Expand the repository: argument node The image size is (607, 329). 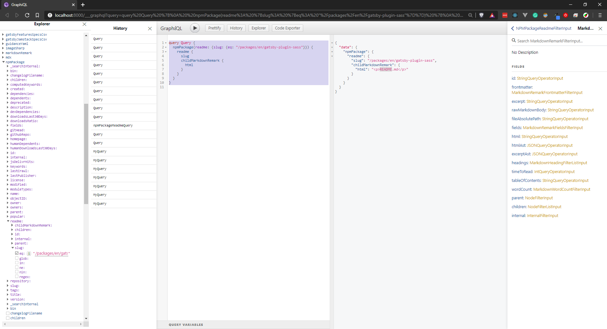pyautogui.click(x=8, y=281)
